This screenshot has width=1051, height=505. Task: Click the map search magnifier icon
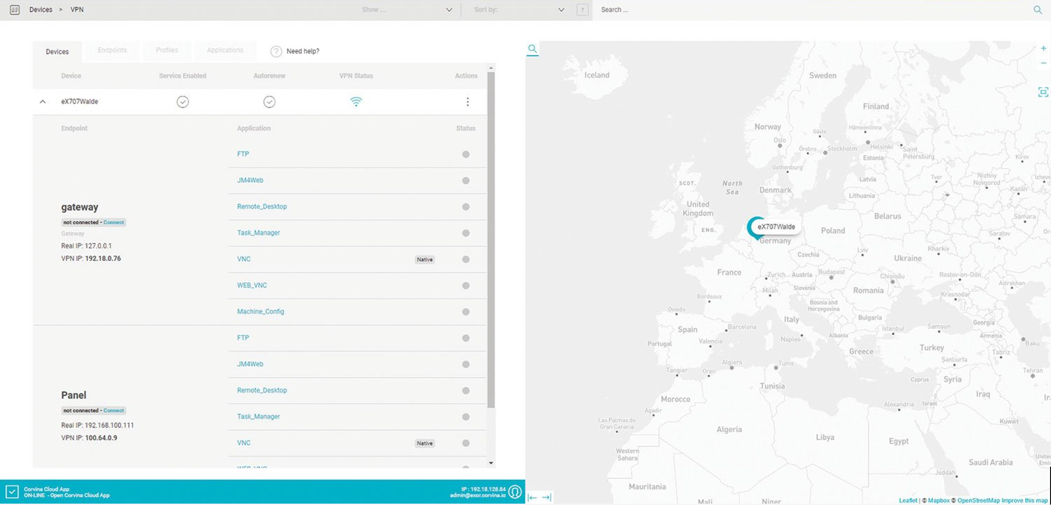pos(532,49)
